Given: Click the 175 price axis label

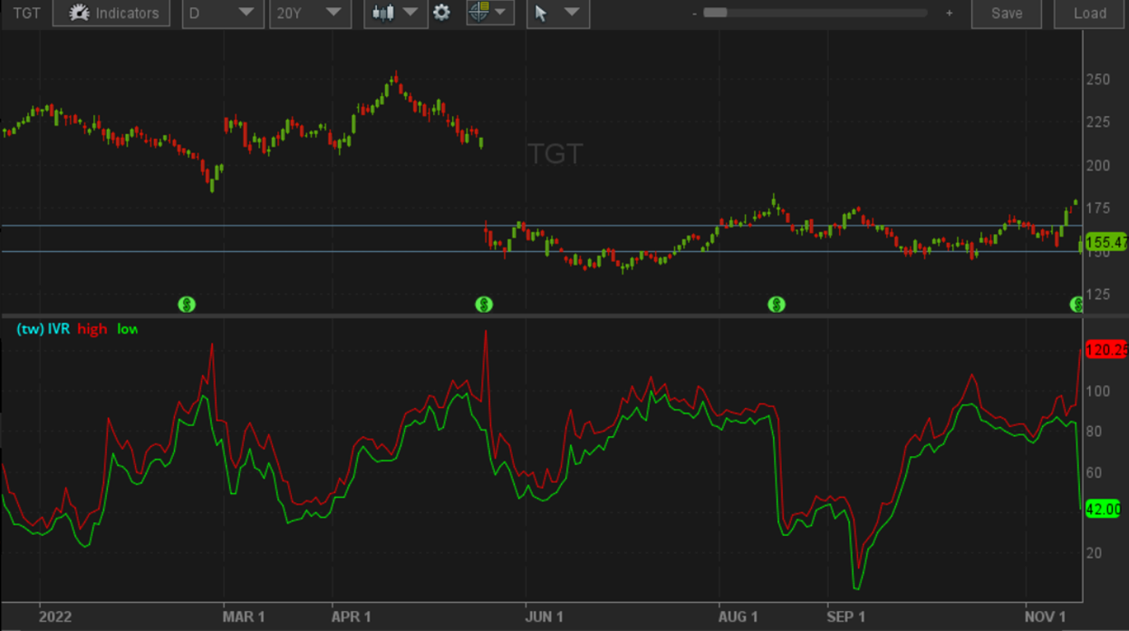Looking at the screenshot, I should coord(1097,209).
